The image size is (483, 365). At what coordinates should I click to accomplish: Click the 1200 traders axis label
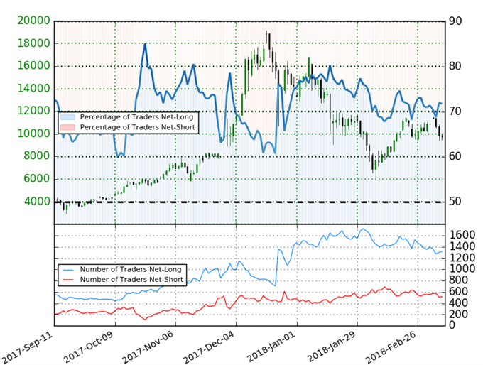pos(462,258)
